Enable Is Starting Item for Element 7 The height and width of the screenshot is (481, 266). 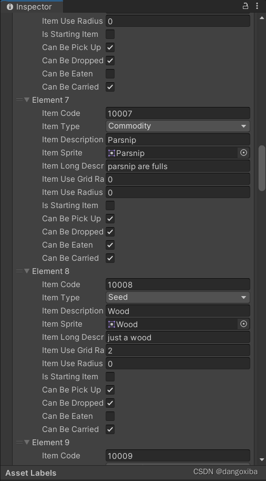[x=110, y=205]
